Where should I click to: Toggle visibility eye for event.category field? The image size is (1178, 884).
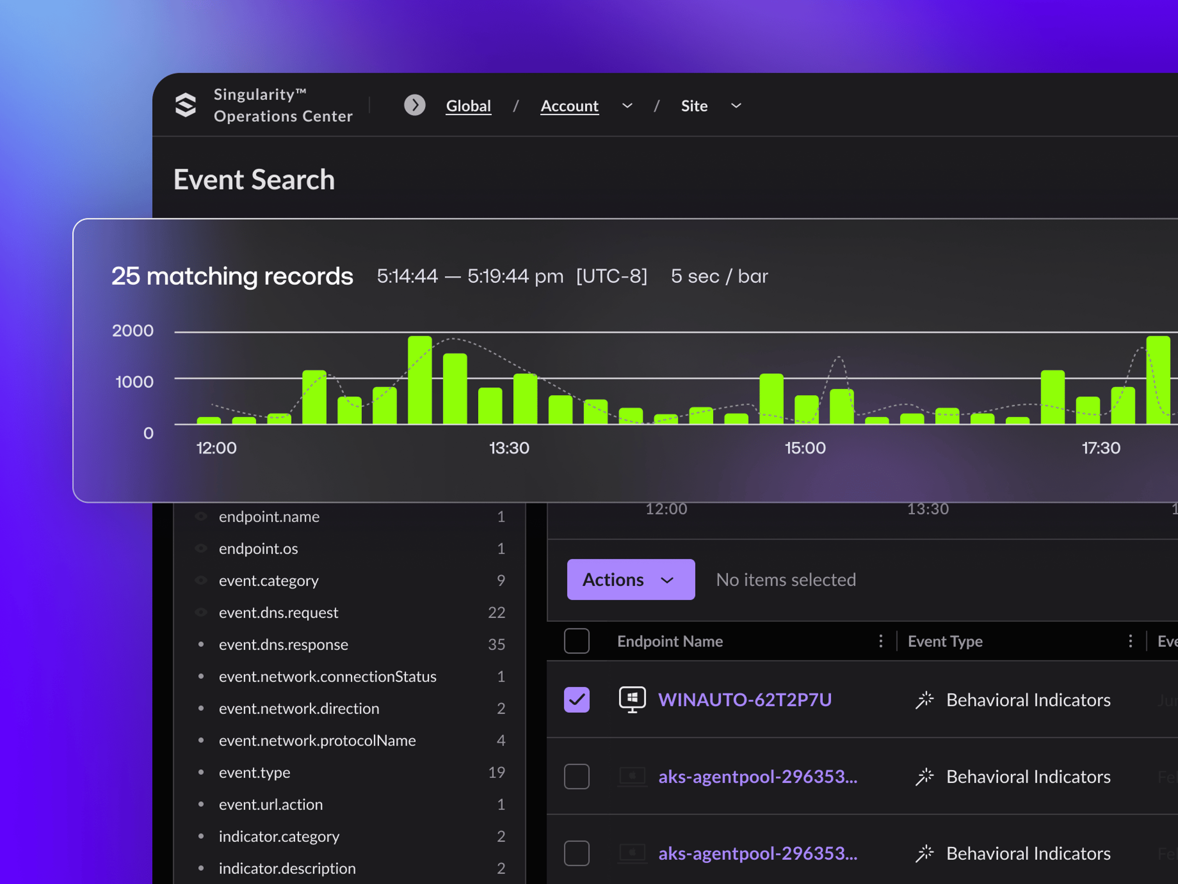point(201,580)
